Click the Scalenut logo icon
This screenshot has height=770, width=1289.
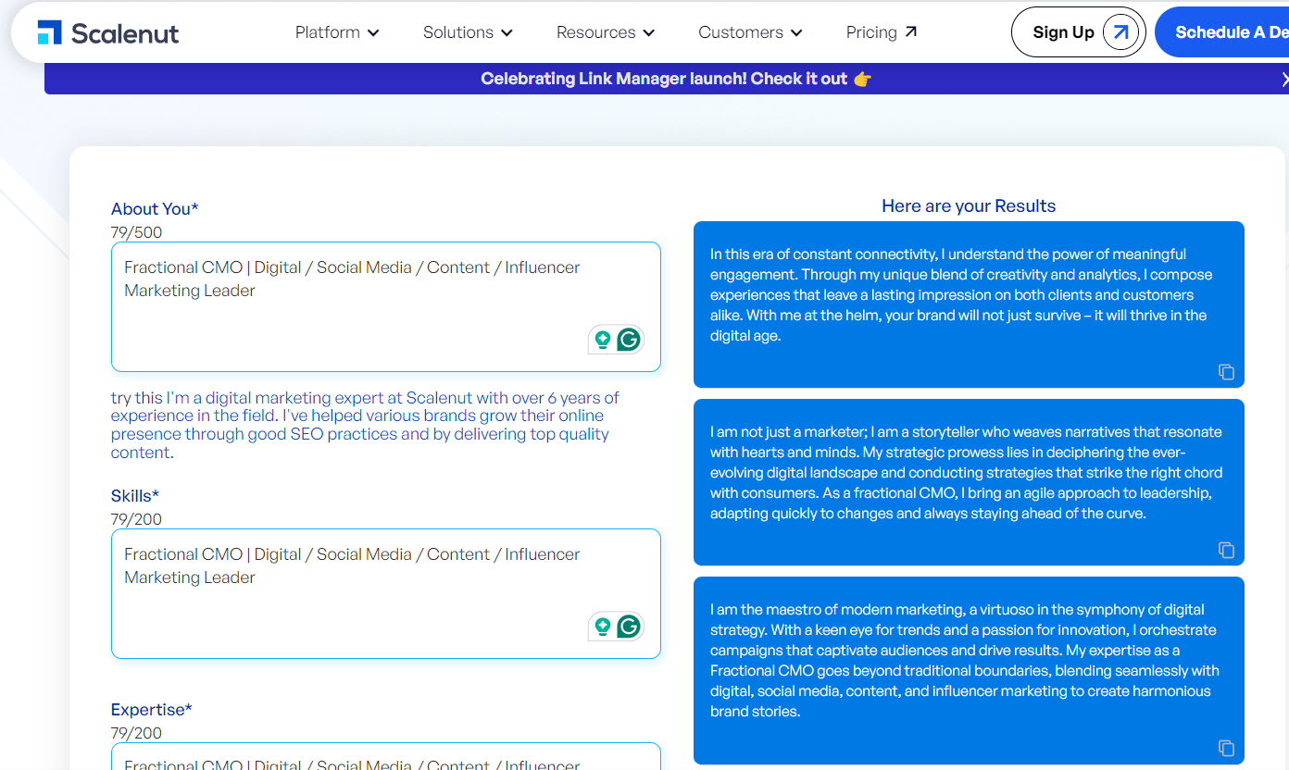coord(49,32)
